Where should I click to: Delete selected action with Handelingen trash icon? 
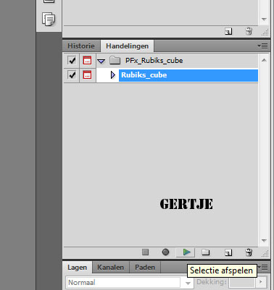click(249, 252)
